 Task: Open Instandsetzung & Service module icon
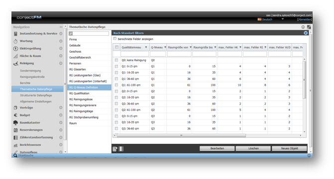(x=15, y=34)
